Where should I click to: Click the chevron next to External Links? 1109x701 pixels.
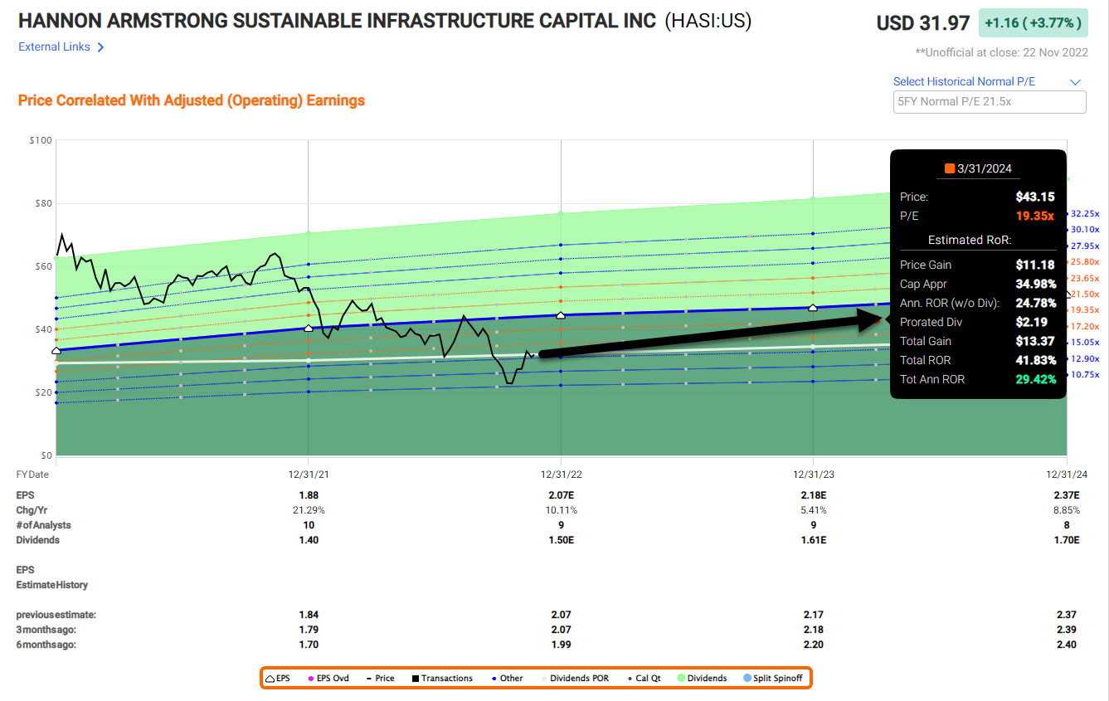[x=100, y=47]
